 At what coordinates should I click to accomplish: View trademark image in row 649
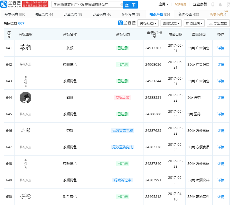[x=26, y=180]
